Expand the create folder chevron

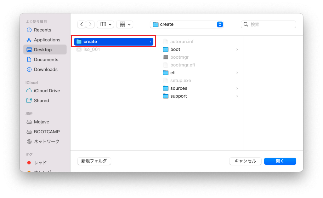(x=150, y=41)
